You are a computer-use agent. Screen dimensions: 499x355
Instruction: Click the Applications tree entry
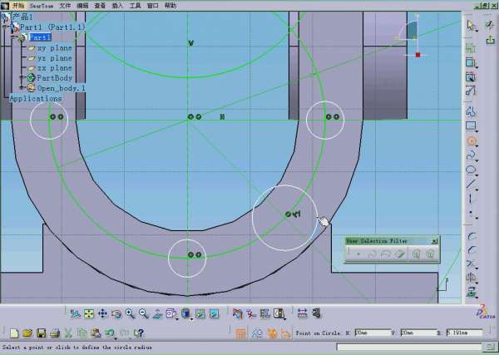click(x=35, y=98)
